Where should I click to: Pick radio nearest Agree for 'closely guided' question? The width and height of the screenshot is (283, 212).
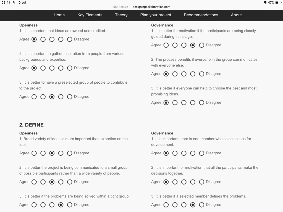coord(166,45)
